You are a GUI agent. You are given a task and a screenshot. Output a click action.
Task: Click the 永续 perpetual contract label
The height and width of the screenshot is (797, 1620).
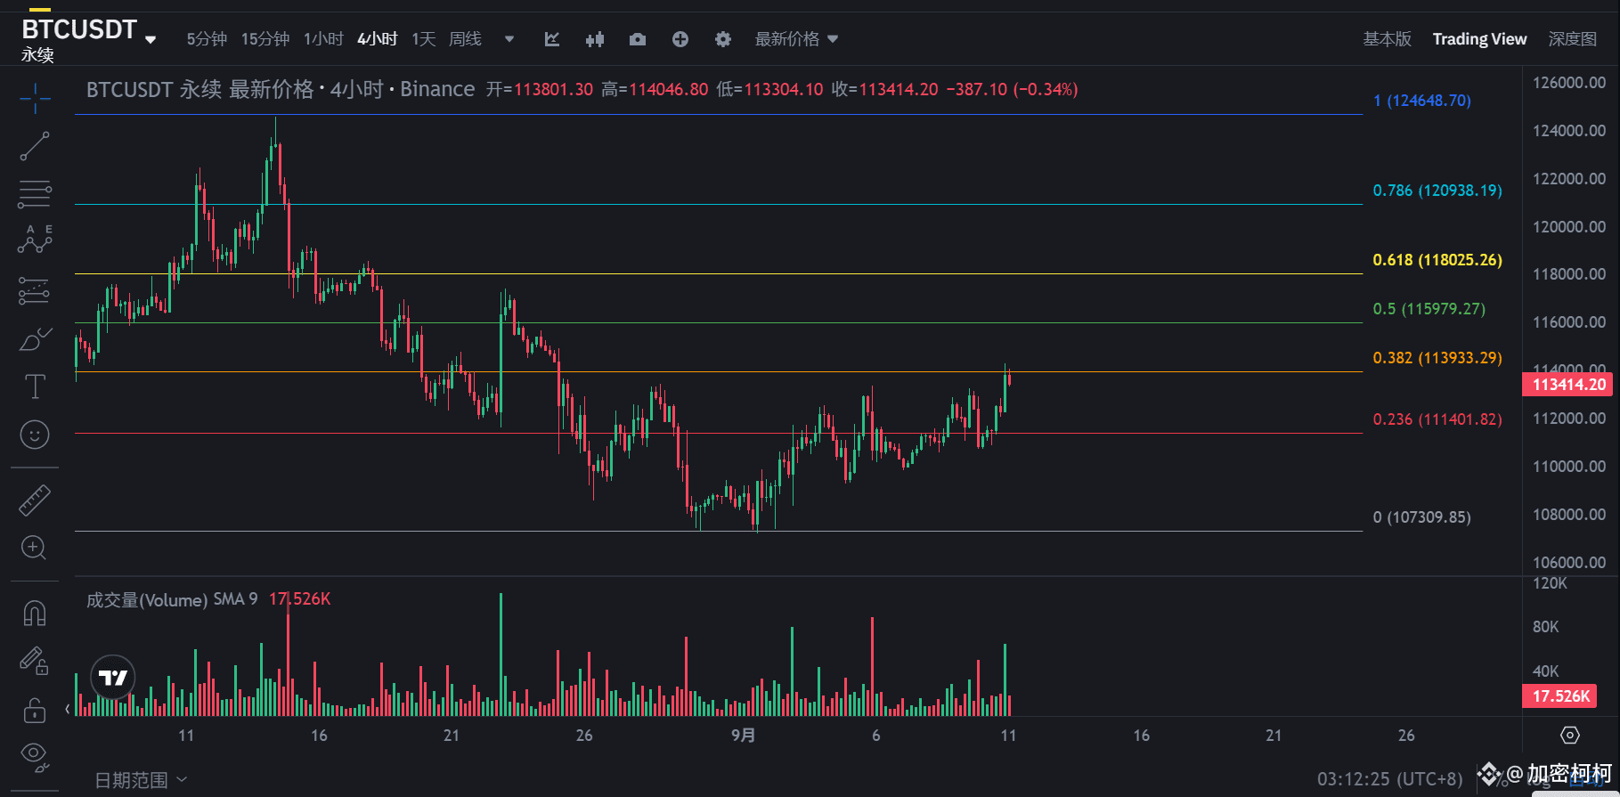(37, 55)
